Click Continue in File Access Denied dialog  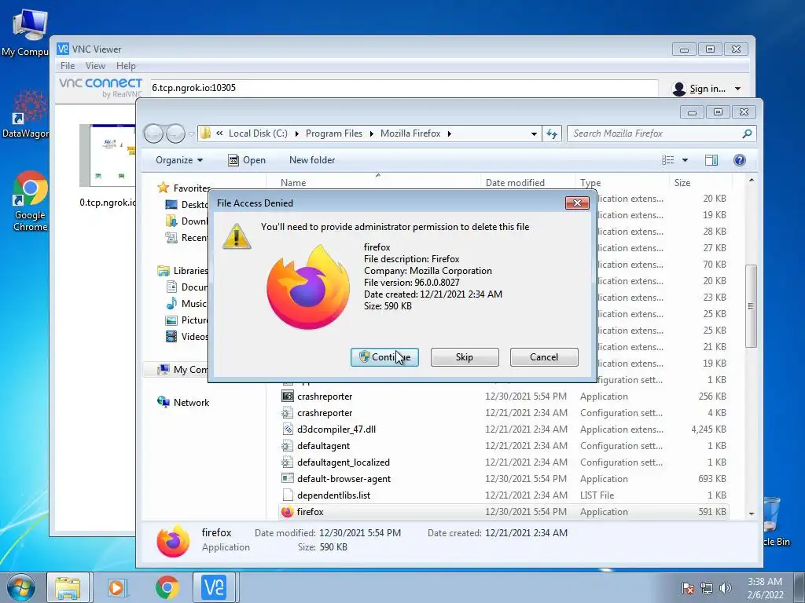point(384,357)
